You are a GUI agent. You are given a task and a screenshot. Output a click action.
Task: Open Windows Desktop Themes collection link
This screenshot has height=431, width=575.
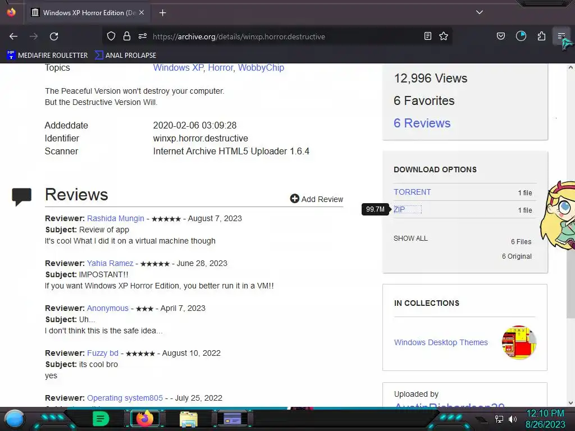(x=441, y=342)
